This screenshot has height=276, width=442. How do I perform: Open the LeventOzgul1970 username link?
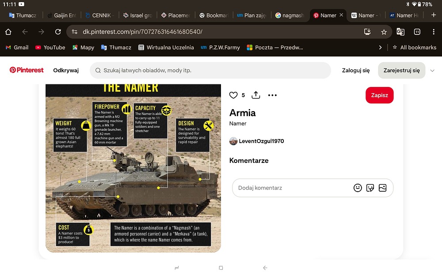(x=261, y=141)
